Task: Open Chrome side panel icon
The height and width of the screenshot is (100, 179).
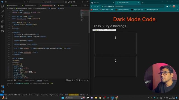Action: point(170,6)
